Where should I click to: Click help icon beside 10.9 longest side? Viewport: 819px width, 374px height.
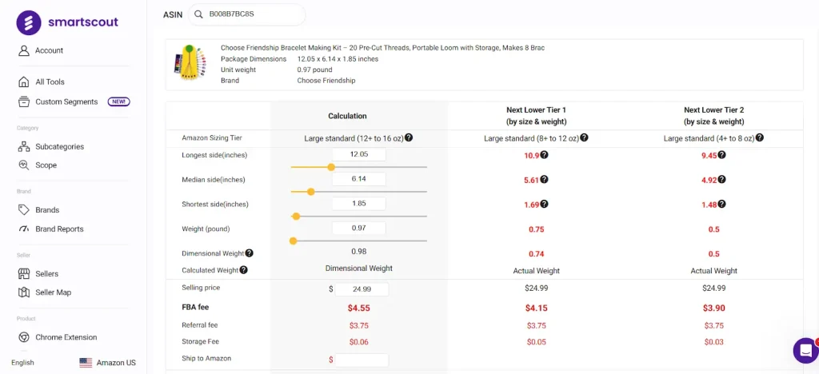click(x=544, y=155)
